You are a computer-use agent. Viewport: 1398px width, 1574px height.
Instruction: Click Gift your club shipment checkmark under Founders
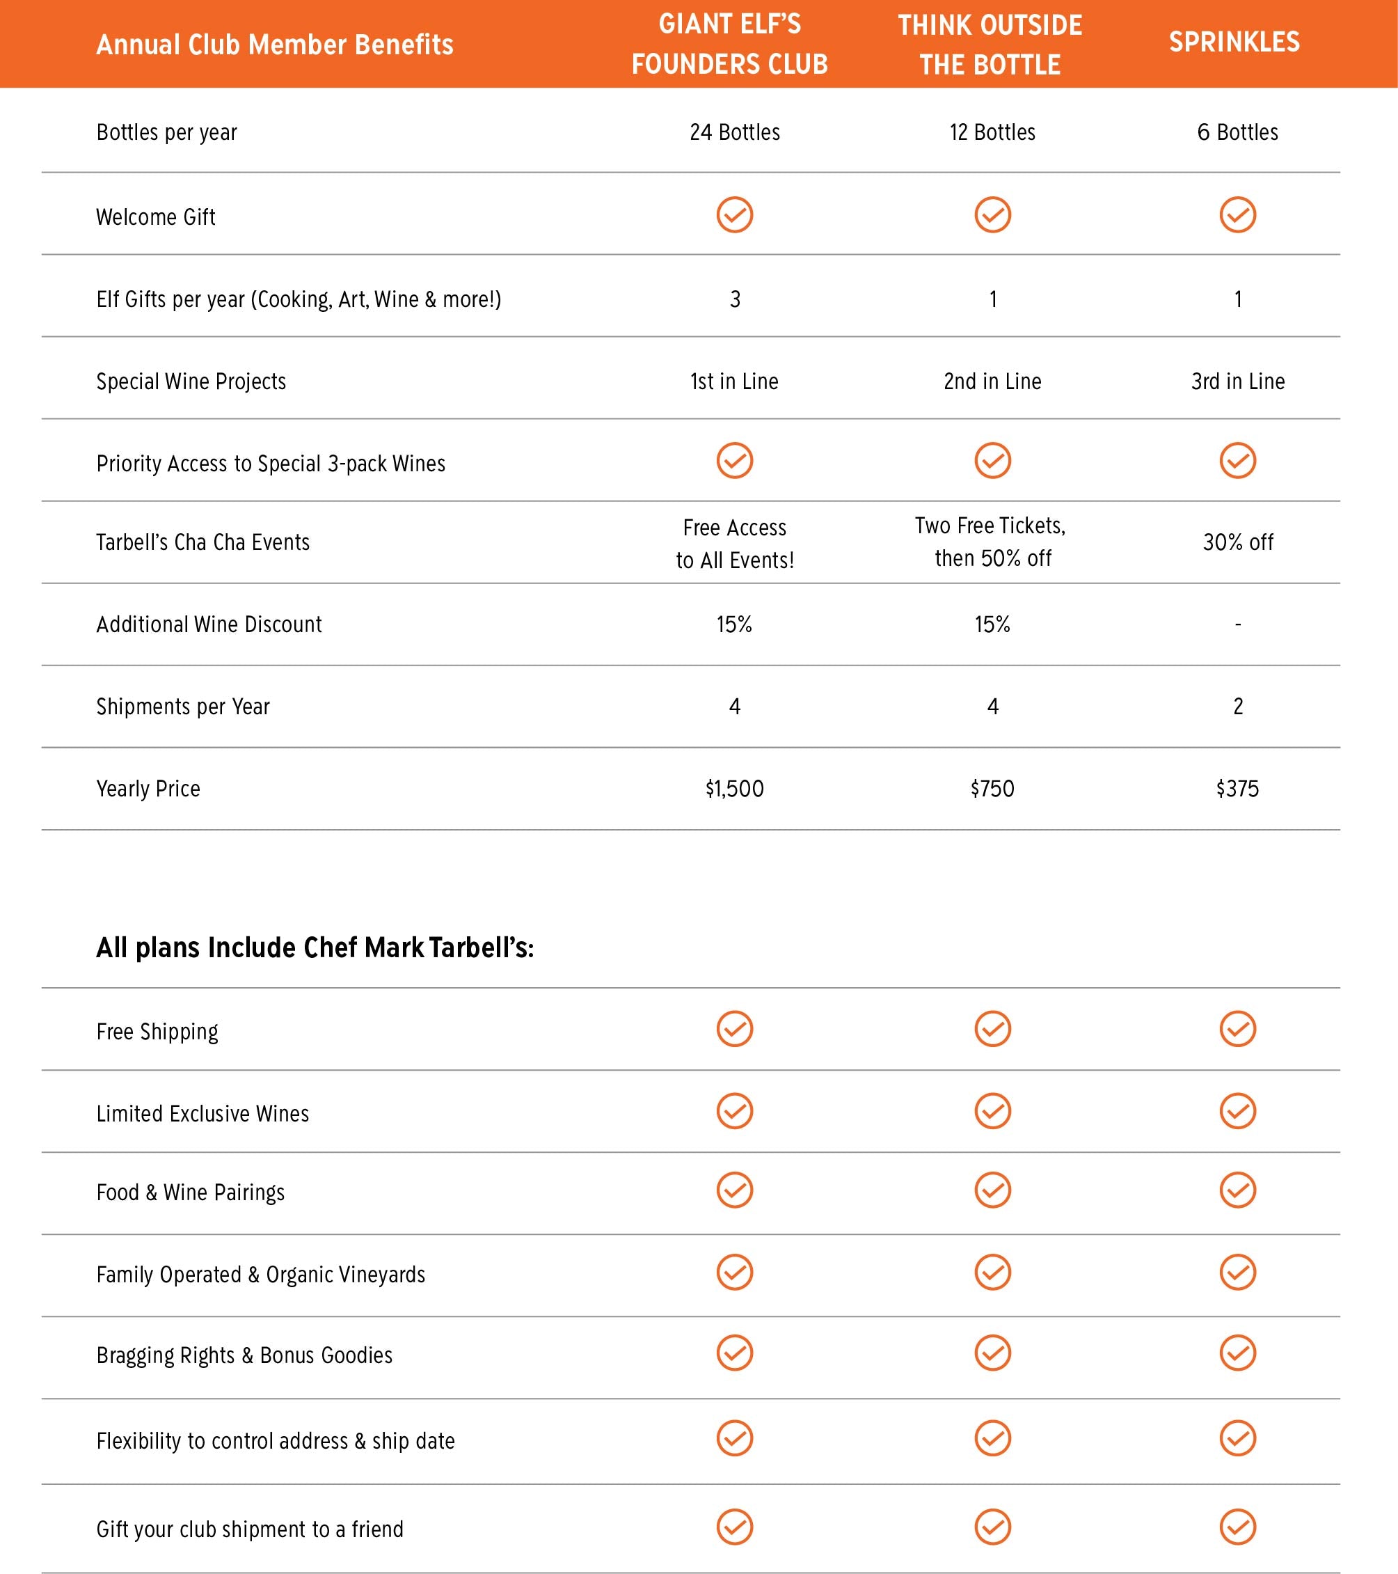(x=734, y=1527)
